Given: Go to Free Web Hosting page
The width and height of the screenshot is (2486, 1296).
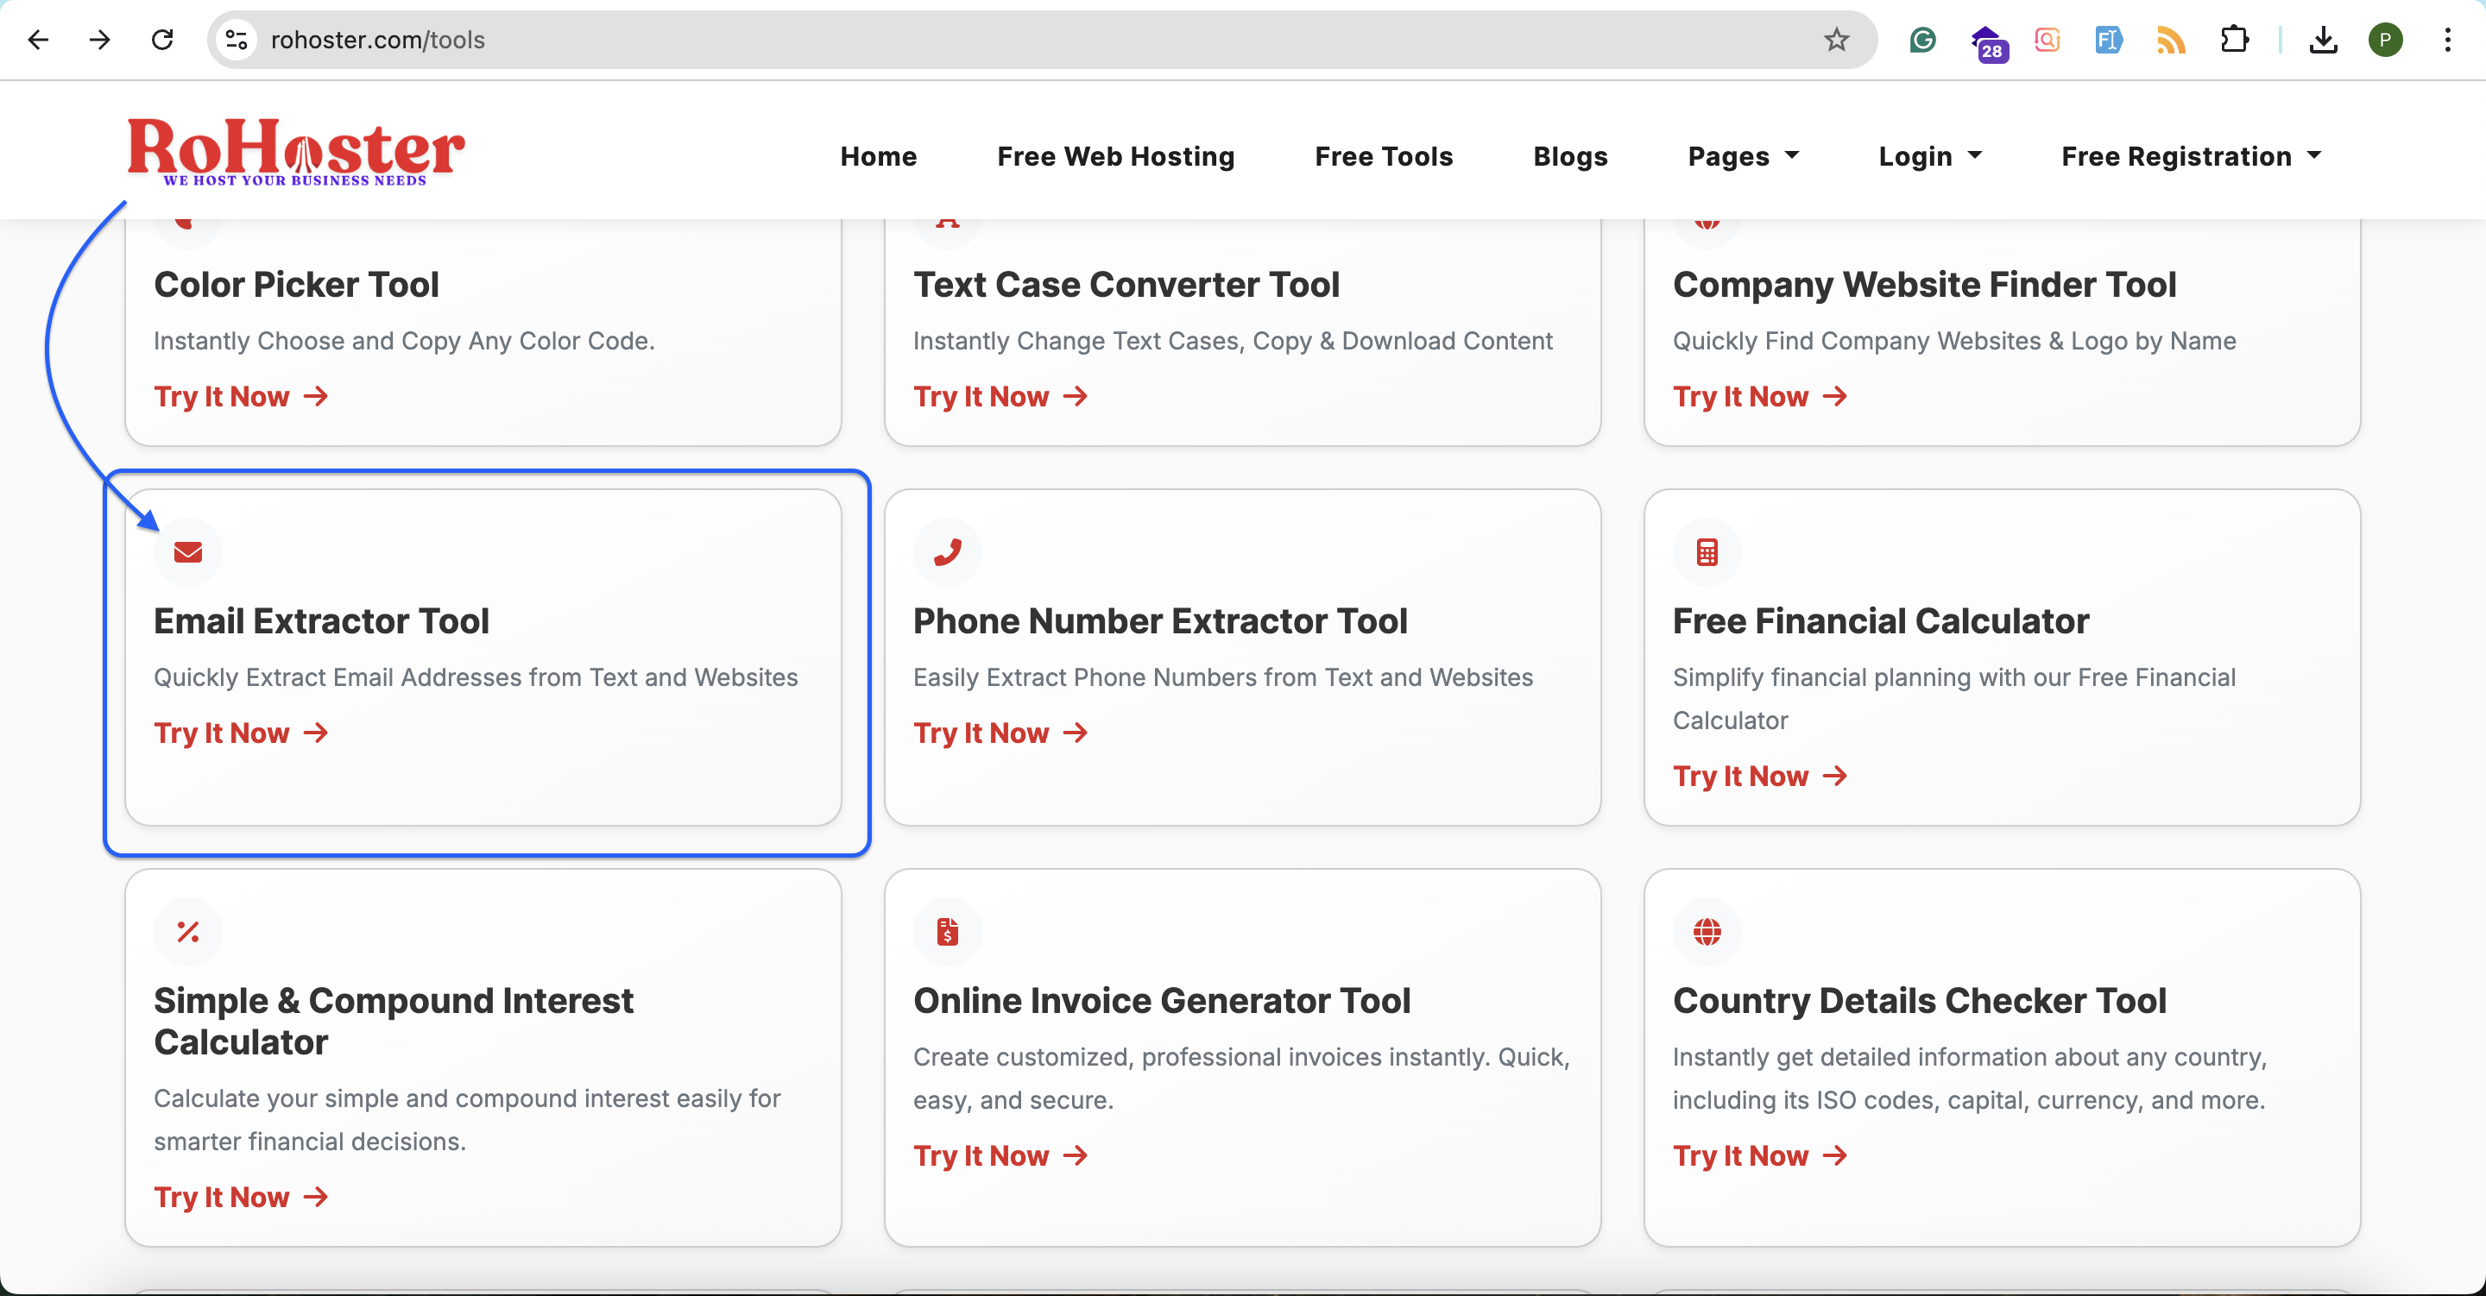Looking at the screenshot, I should [1115, 156].
